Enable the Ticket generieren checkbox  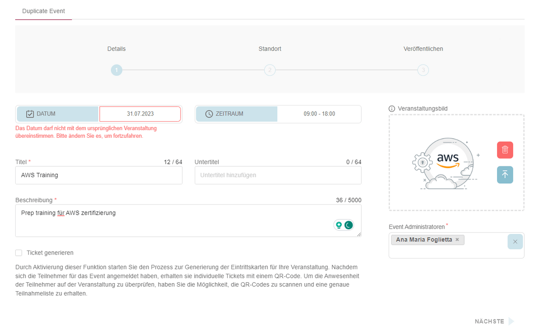19,253
